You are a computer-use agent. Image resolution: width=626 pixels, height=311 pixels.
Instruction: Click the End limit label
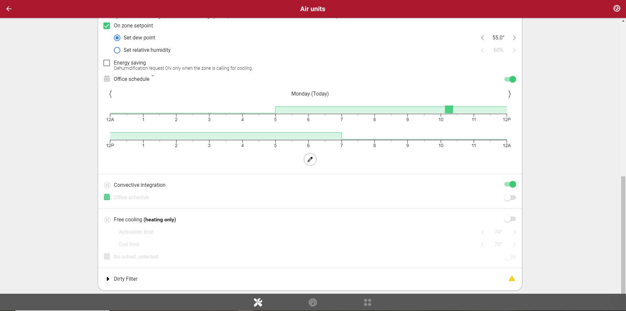tap(129, 244)
